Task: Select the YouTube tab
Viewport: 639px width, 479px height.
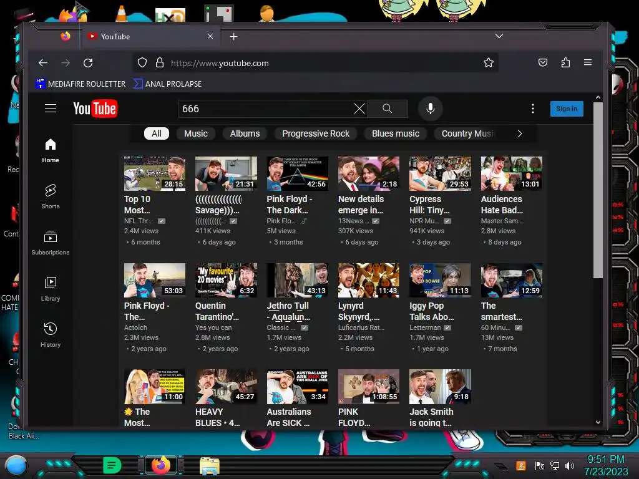Action: [x=150, y=36]
